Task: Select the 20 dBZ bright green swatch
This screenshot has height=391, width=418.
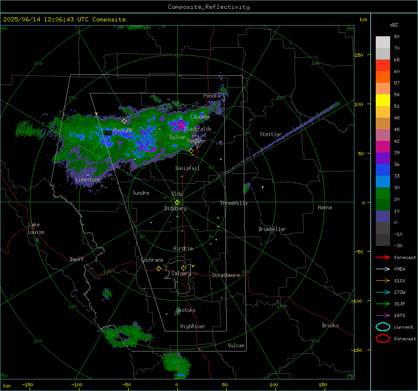Action: [383, 193]
